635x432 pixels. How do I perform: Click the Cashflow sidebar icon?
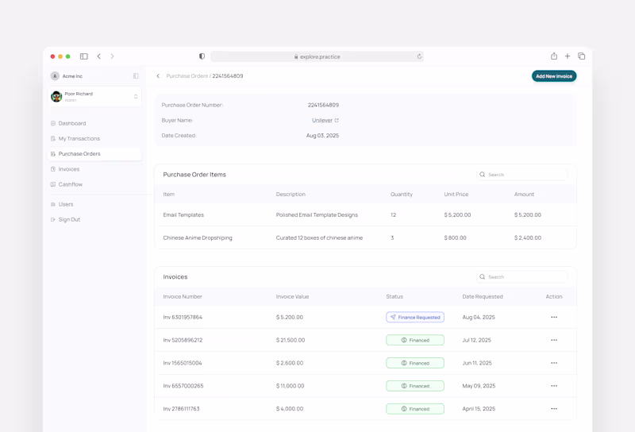click(53, 184)
